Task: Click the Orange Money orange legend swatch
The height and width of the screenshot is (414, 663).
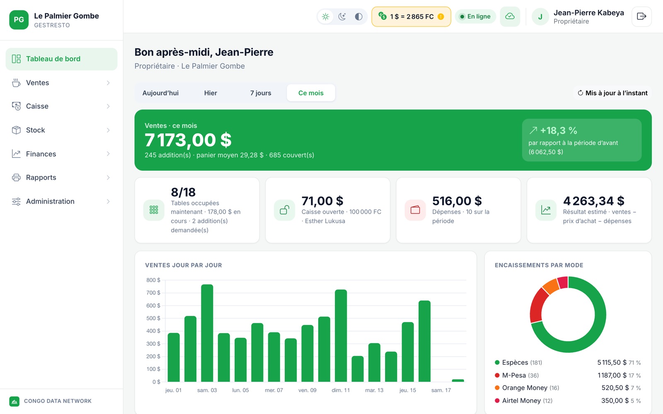Action: click(497, 388)
